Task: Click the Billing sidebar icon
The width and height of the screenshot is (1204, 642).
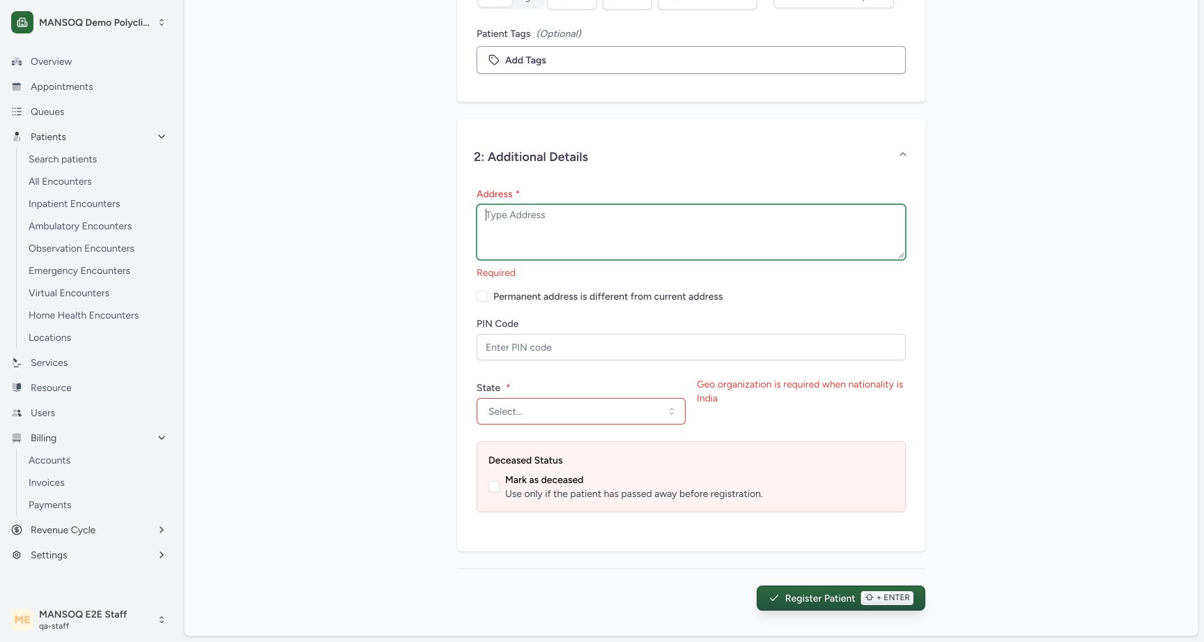Action: tap(17, 438)
